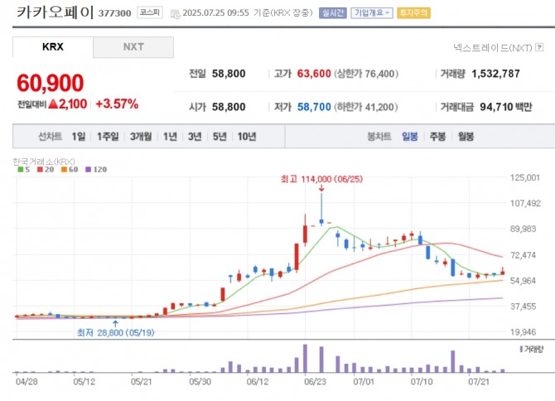555x401 pixels.
Task: Select the 5년 line chart period
Action: click(x=220, y=136)
